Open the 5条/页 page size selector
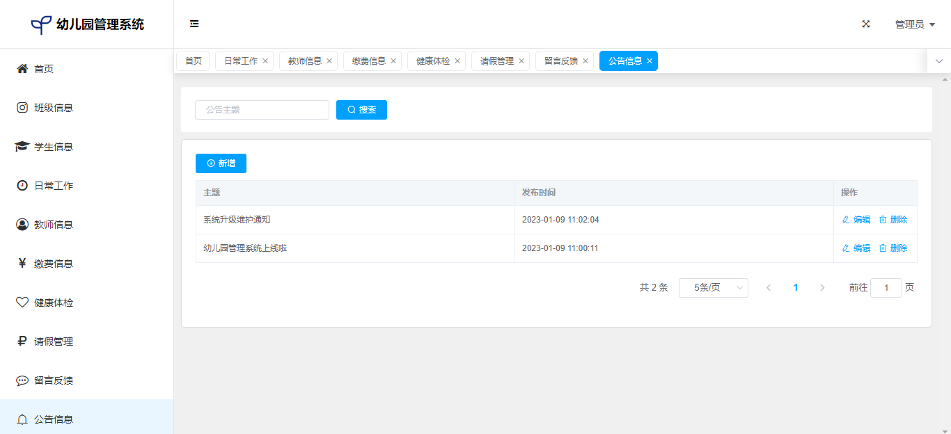Screen dimensions: 951x434 713,288
